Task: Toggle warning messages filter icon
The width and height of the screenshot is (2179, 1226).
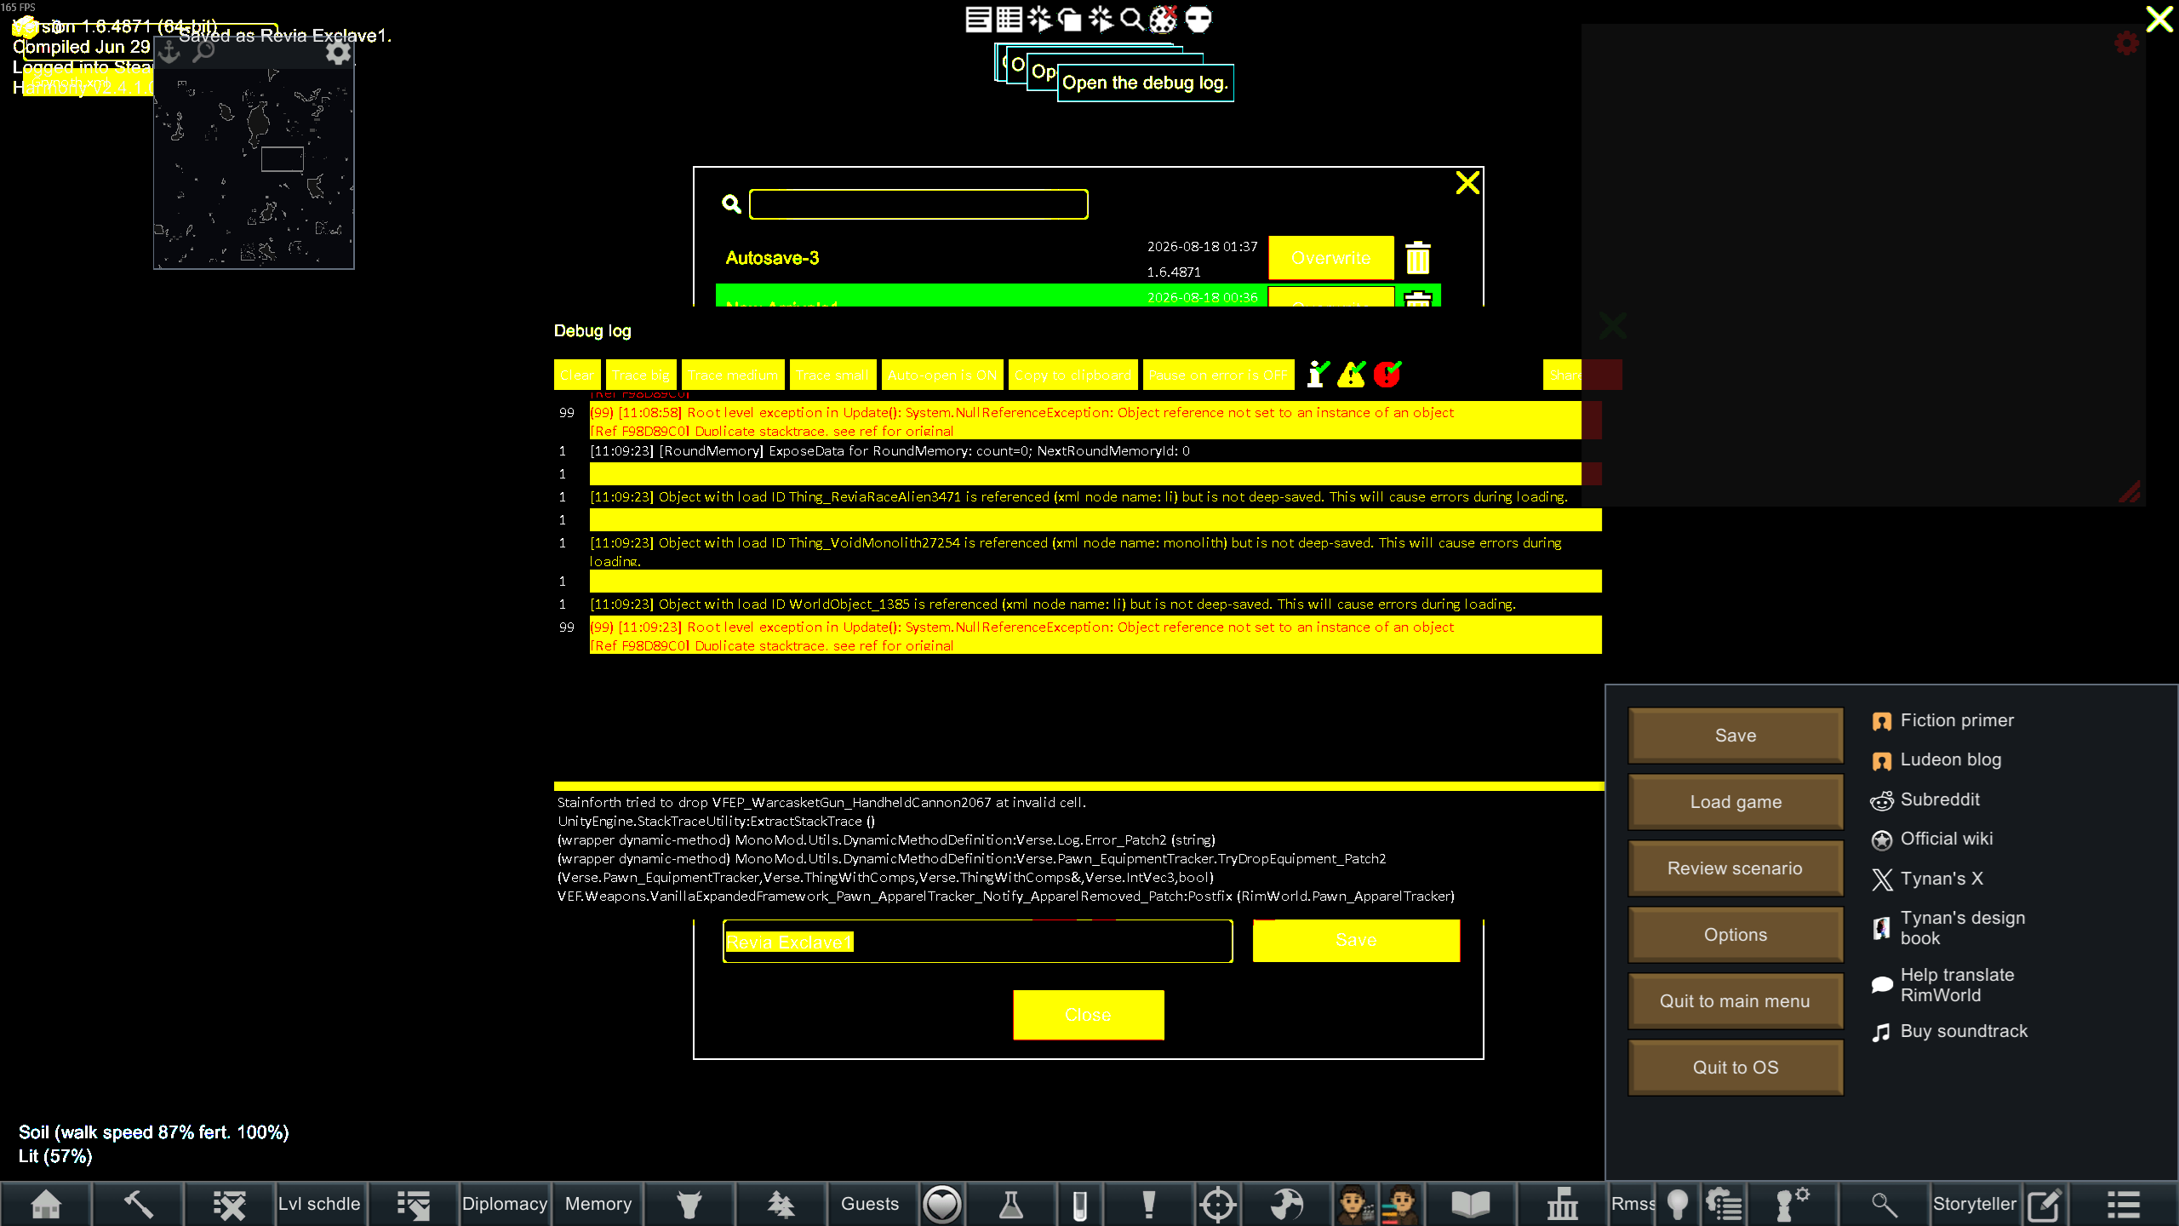Action: [1352, 374]
